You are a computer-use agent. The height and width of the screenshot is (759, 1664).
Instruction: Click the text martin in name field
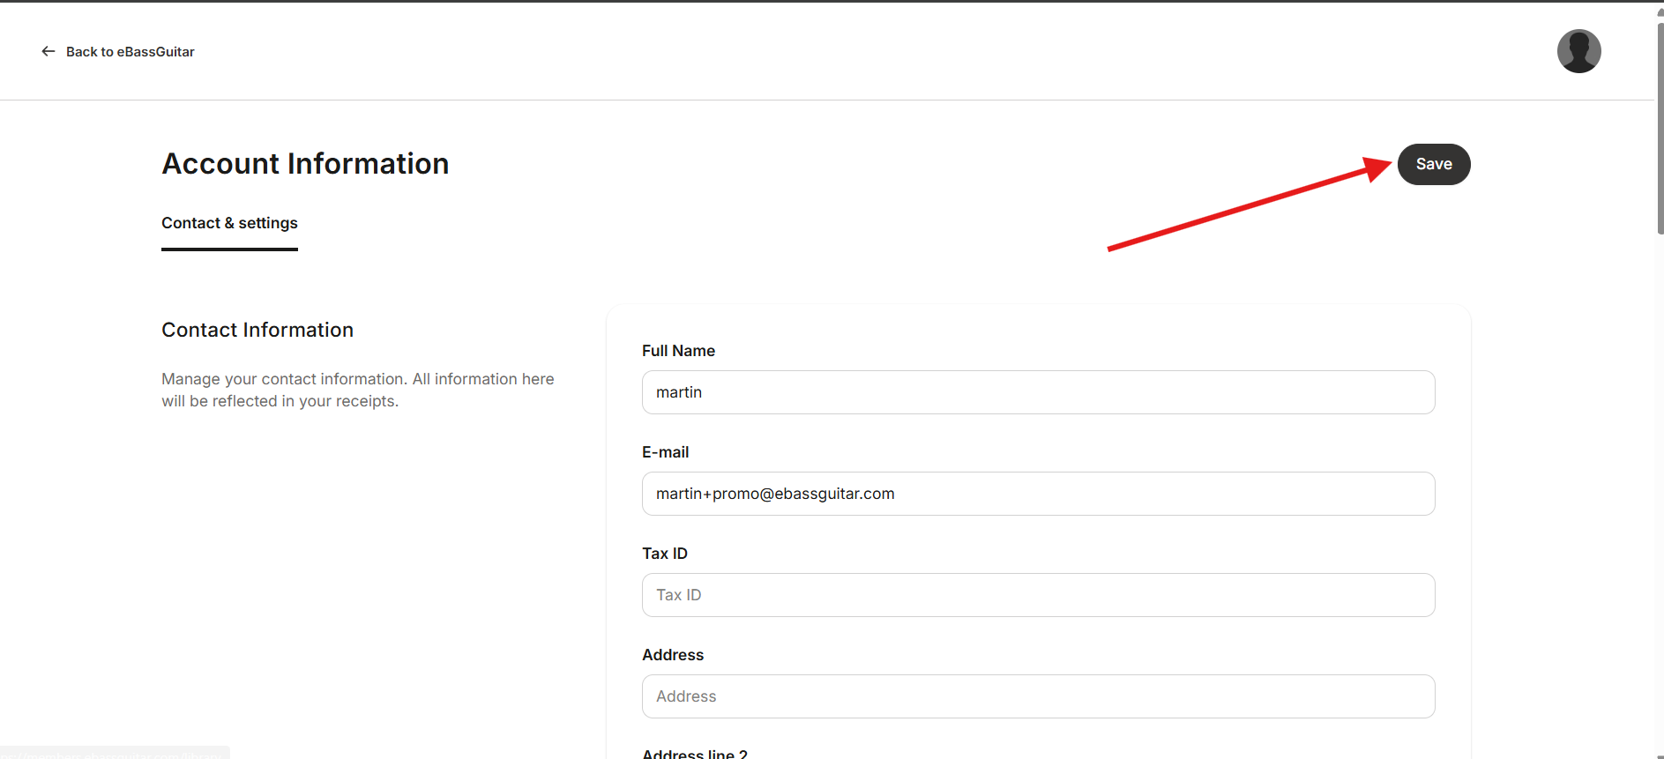click(679, 392)
